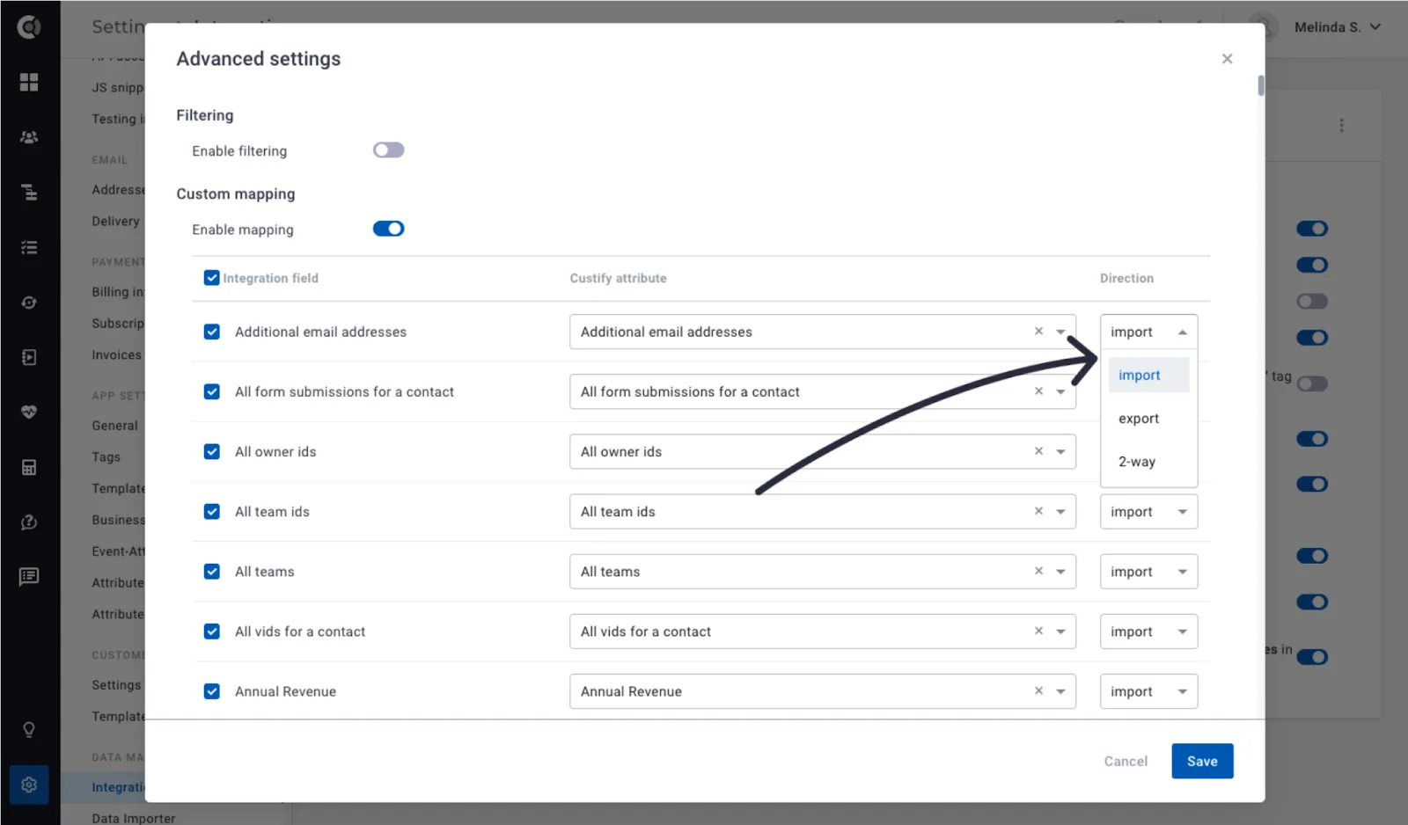Toggle the Enable mapping switch
The height and width of the screenshot is (825, 1408).
coord(388,229)
